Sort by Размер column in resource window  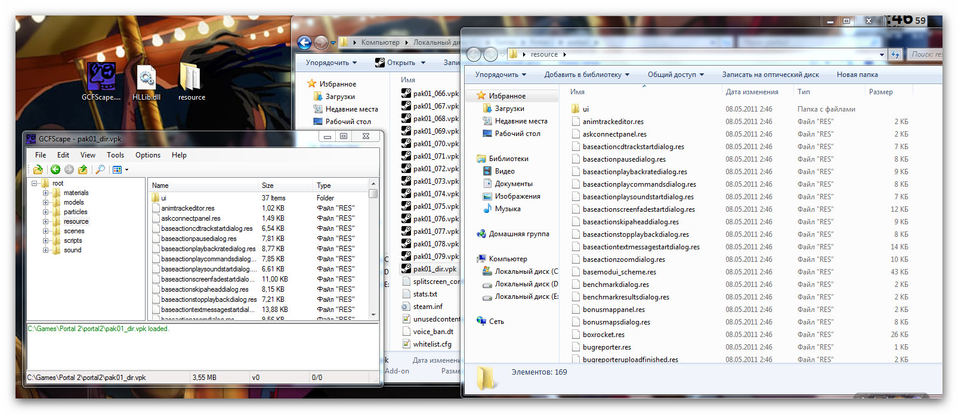tap(888, 92)
